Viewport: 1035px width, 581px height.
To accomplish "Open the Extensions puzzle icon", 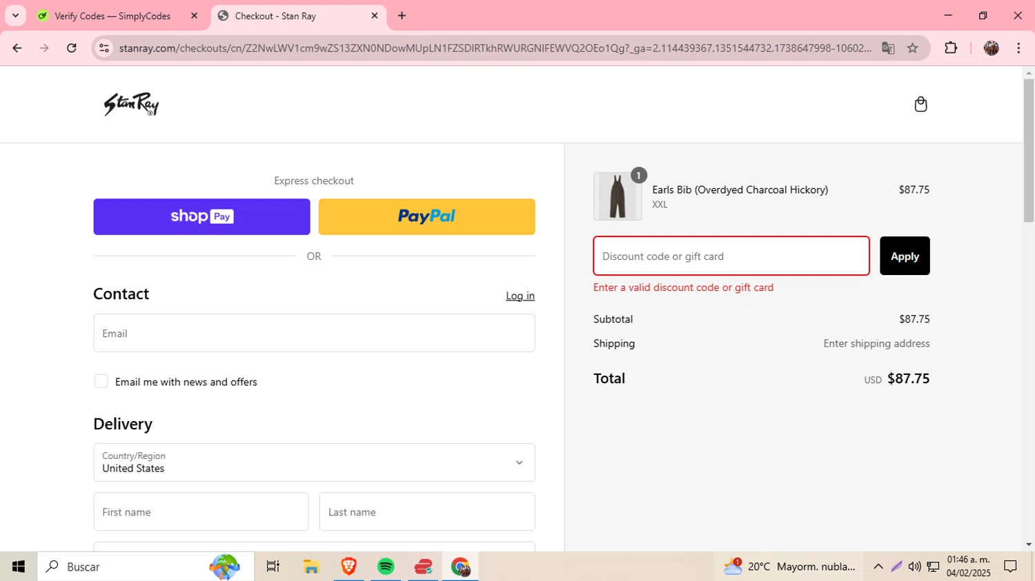I will (x=951, y=48).
